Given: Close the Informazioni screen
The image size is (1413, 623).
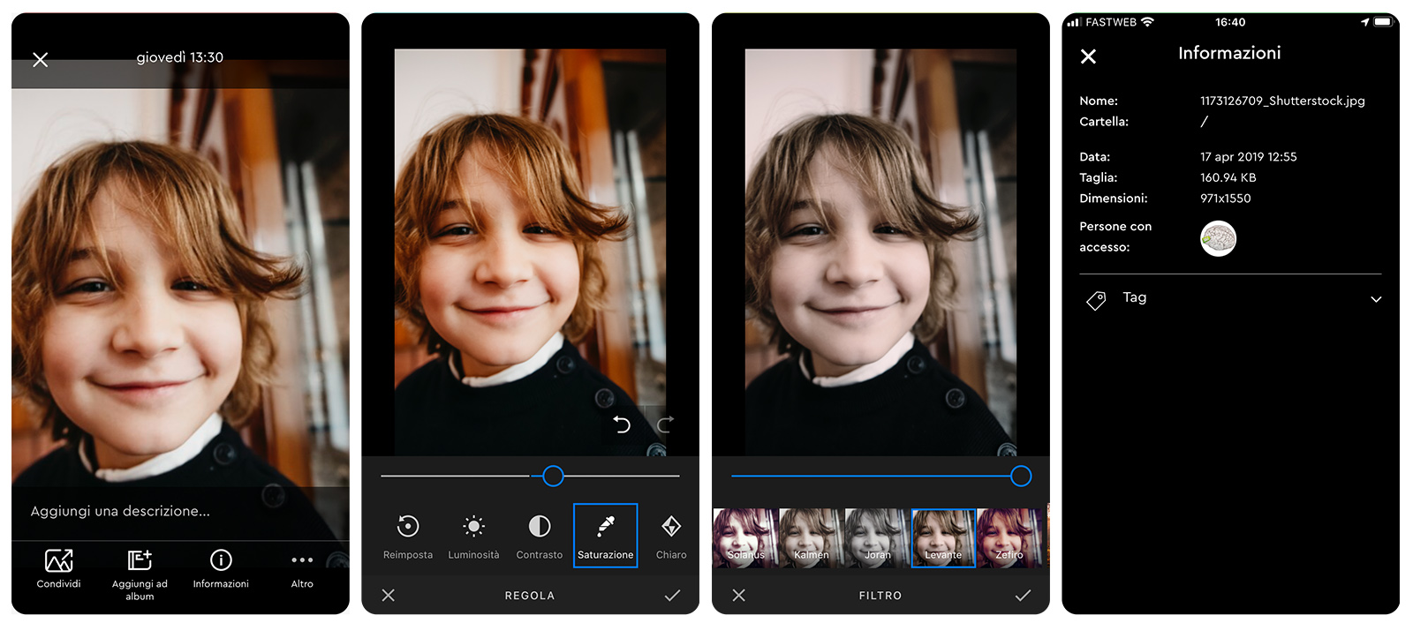Looking at the screenshot, I should (1089, 56).
